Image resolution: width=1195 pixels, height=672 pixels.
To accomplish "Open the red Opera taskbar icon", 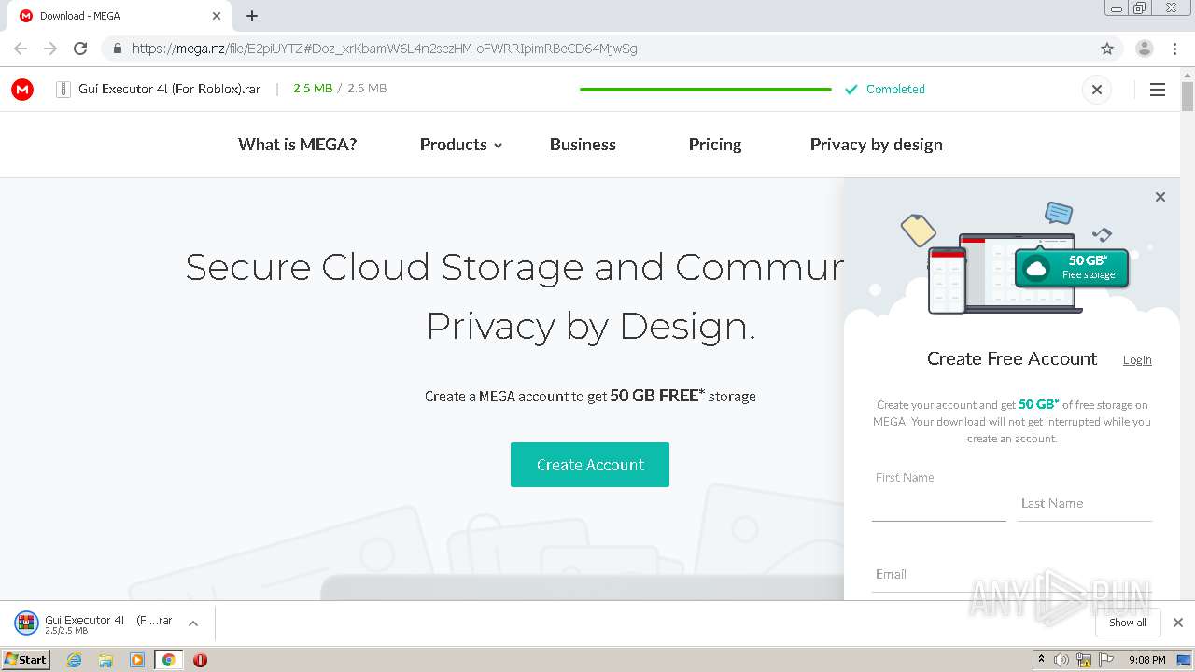I will [200, 660].
